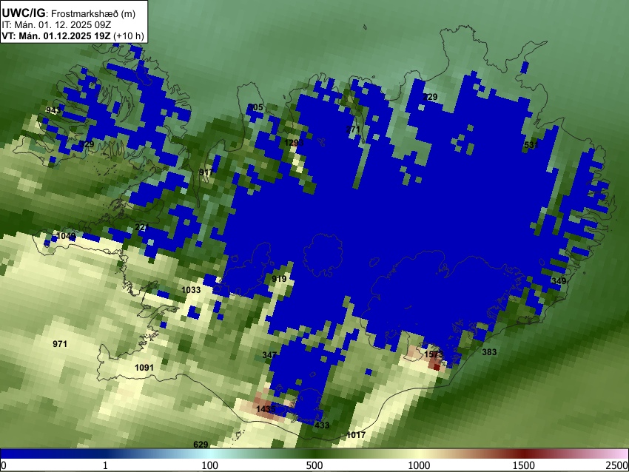Select the 'IT: Mán. 01. 12. 2025 09Z' line
The width and height of the screenshot is (629, 472).
[56, 24]
